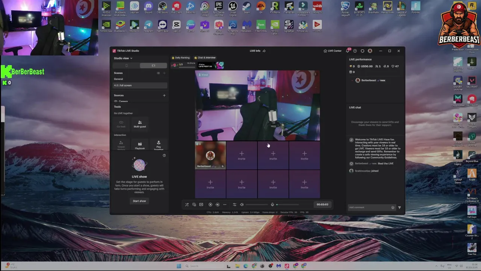This screenshot has height=271, width=481.
Task: Open Rocket League desktop shortcut
Action: coord(345,8)
